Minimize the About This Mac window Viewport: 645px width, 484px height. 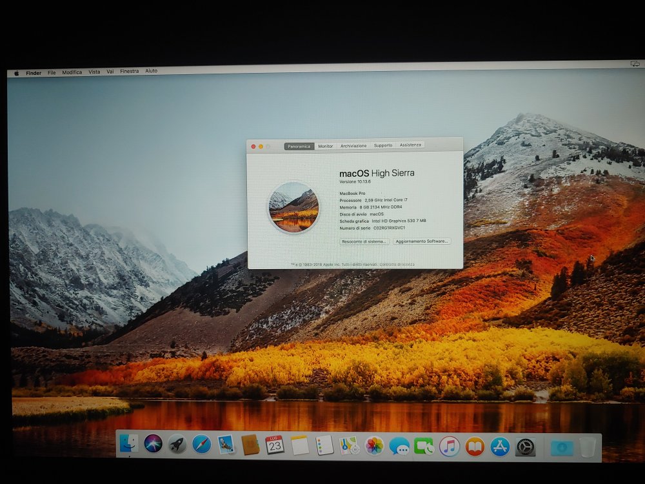[261, 146]
